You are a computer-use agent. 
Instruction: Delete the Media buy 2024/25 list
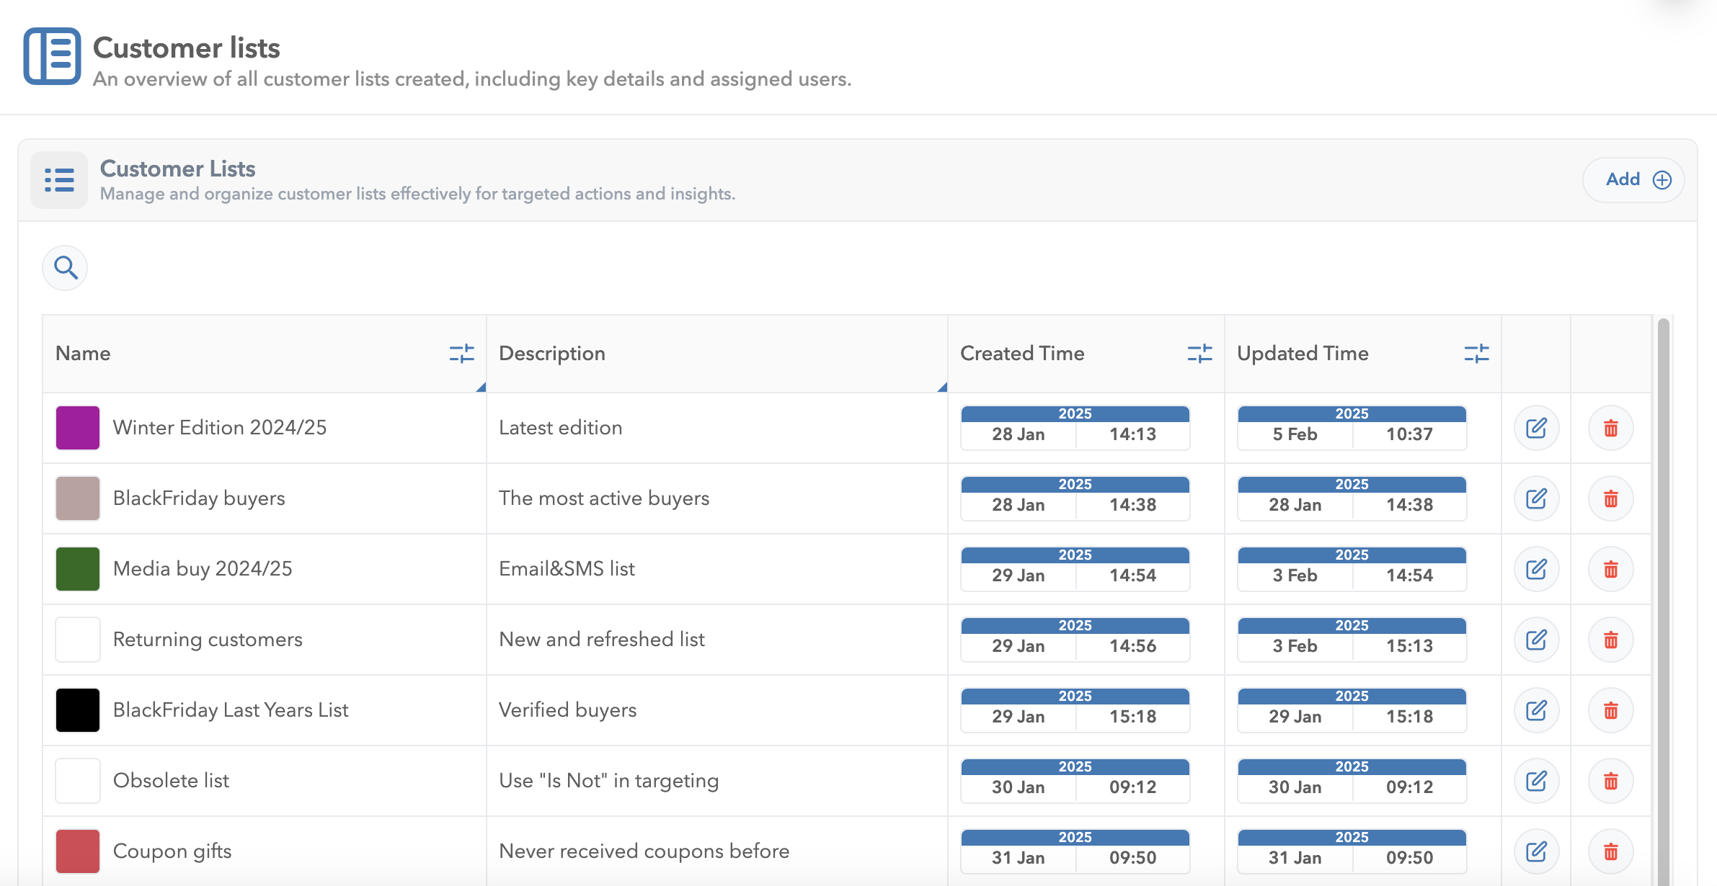pos(1611,569)
